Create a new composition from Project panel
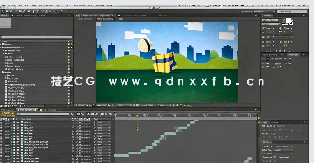The image size is (314, 163). pos(9,106)
